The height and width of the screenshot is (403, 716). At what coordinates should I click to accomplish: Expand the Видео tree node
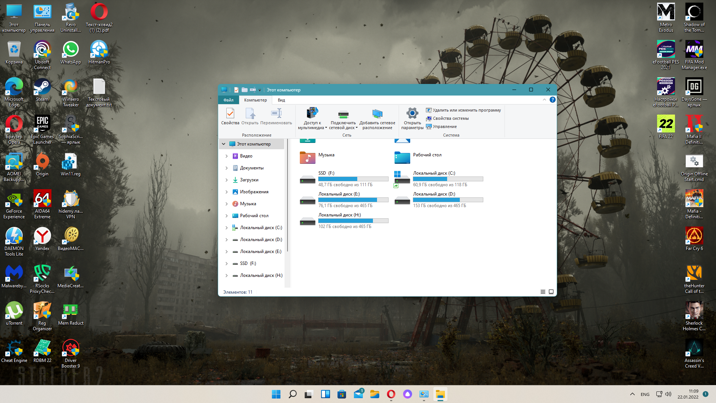pos(226,156)
